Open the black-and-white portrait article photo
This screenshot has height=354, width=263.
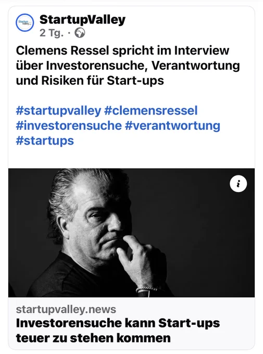(131, 233)
